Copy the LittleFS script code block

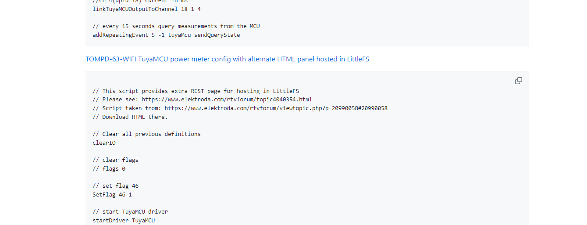[x=518, y=81]
